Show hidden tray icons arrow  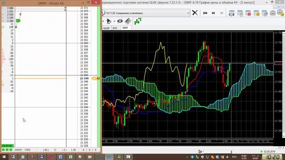coord(187,157)
